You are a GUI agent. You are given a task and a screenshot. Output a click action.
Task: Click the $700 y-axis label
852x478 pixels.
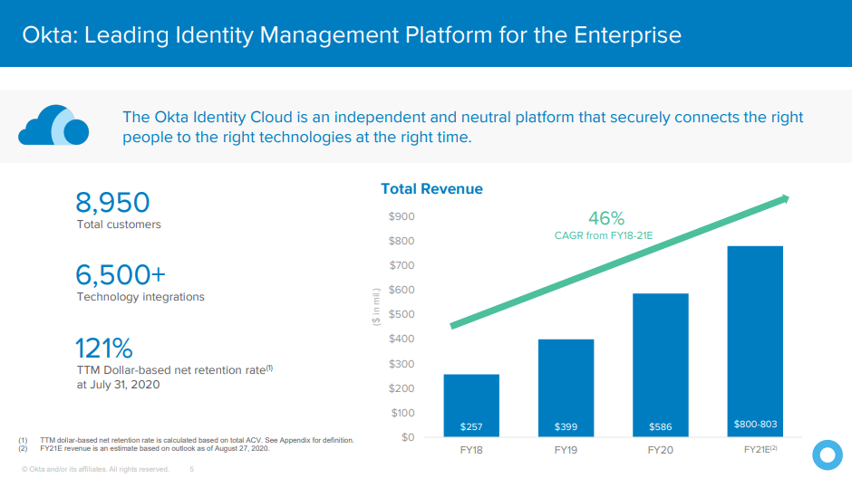point(402,265)
